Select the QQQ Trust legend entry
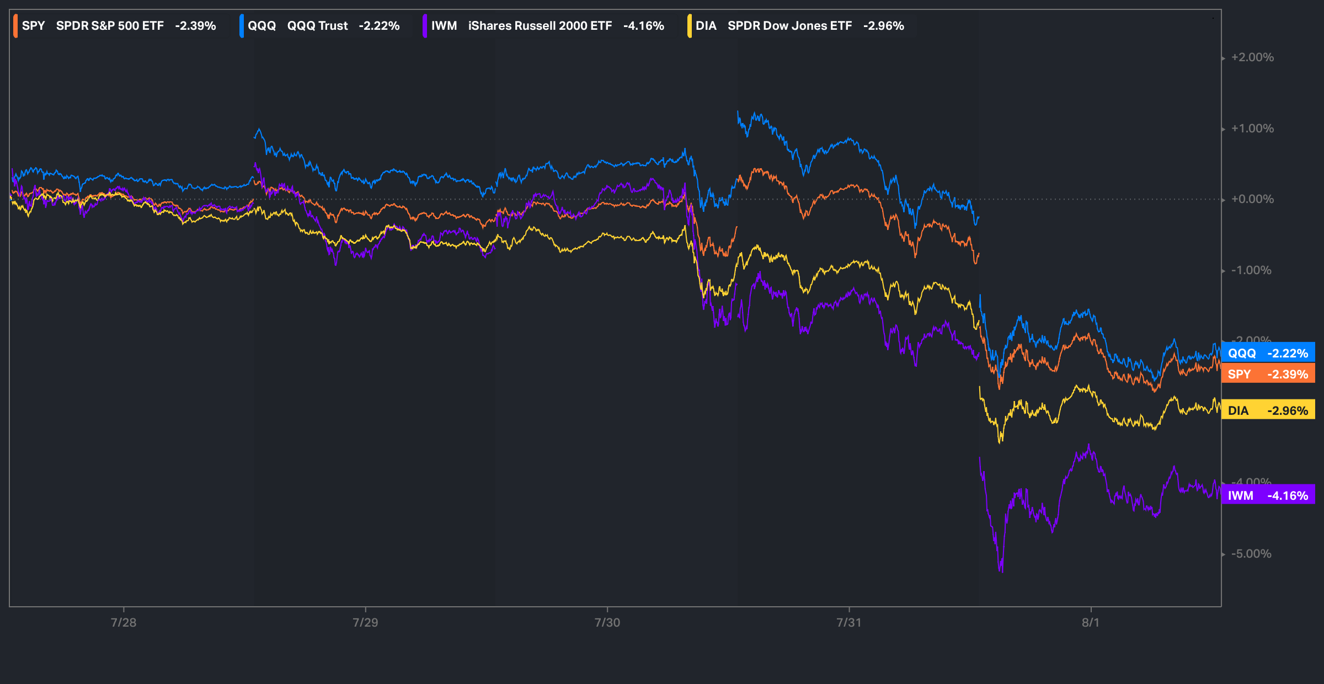 (x=317, y=26)
